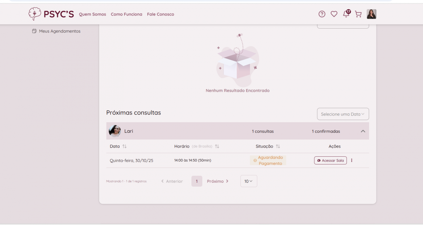Select page 1 in pagination
423x225 pixels.
[x=197, y=181]
